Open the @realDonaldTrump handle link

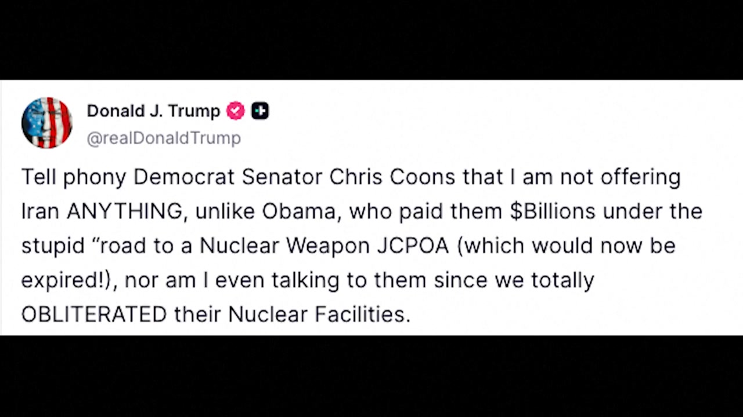click(164, 138)
